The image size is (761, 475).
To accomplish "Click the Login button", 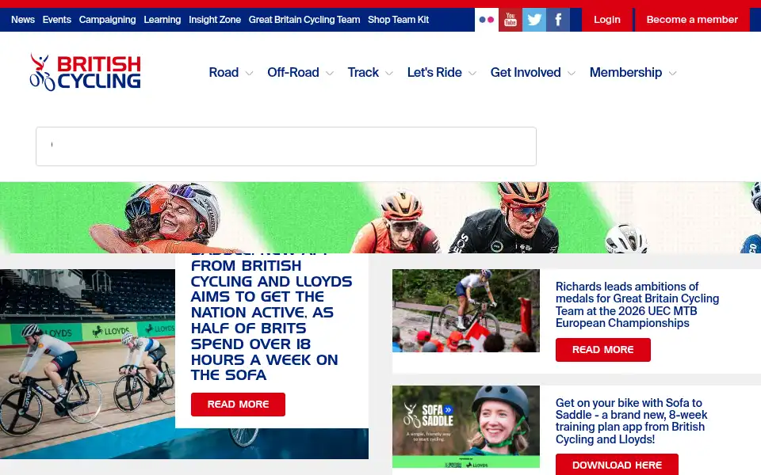I will 607,20.
